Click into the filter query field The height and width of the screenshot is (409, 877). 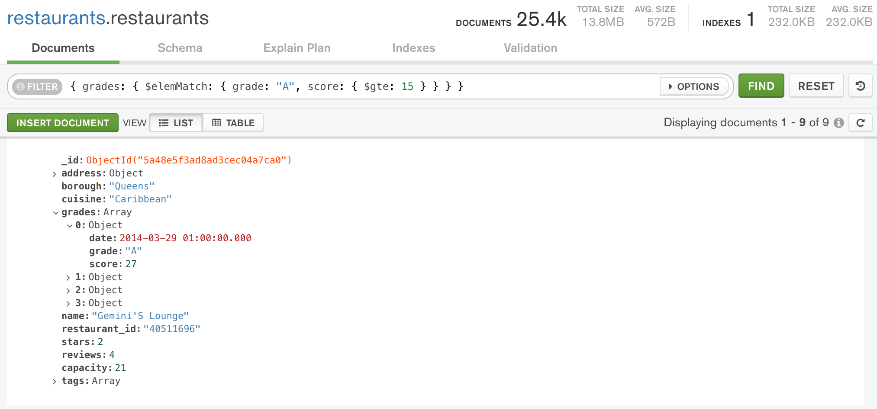pyautogui.click(x=364, y=86)
